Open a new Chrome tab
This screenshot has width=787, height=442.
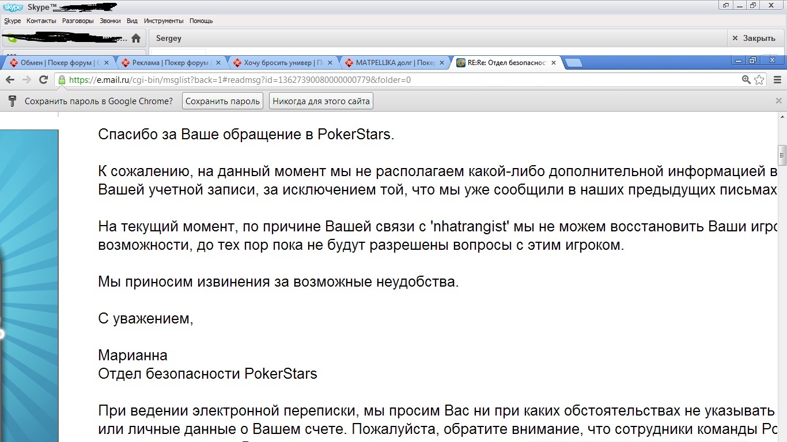pos(573,63)
